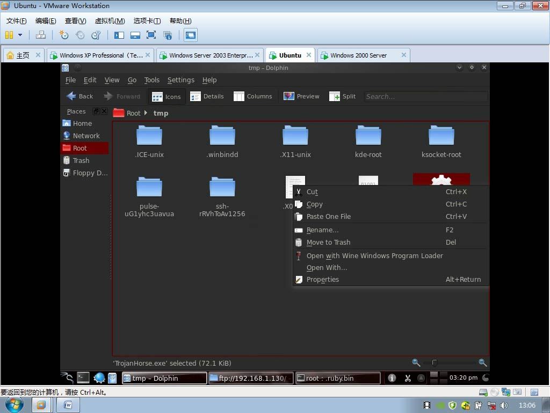Switch to the Windows 2000 Server tab
550x413 pixels.
(358, 55)
